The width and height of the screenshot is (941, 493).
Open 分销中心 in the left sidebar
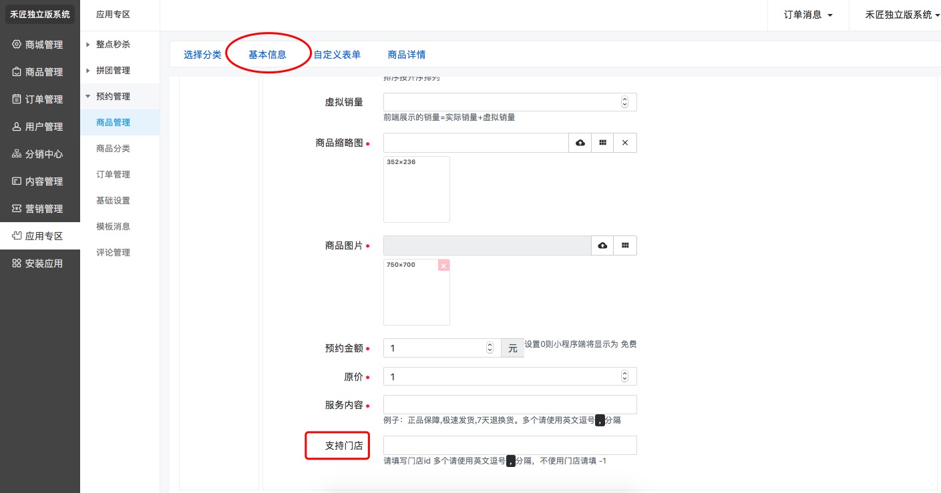(x=40, y=154)
